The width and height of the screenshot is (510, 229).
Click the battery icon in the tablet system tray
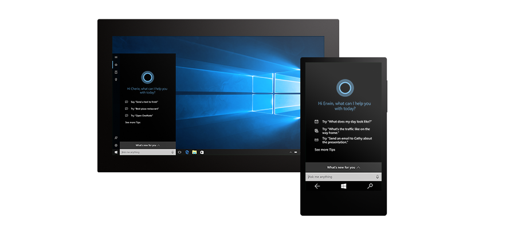point(296,152)
